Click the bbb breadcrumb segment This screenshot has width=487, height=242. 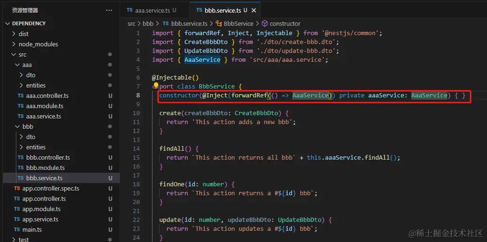point(147,23)
